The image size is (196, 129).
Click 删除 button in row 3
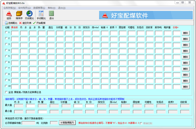[x=186, y=45]
